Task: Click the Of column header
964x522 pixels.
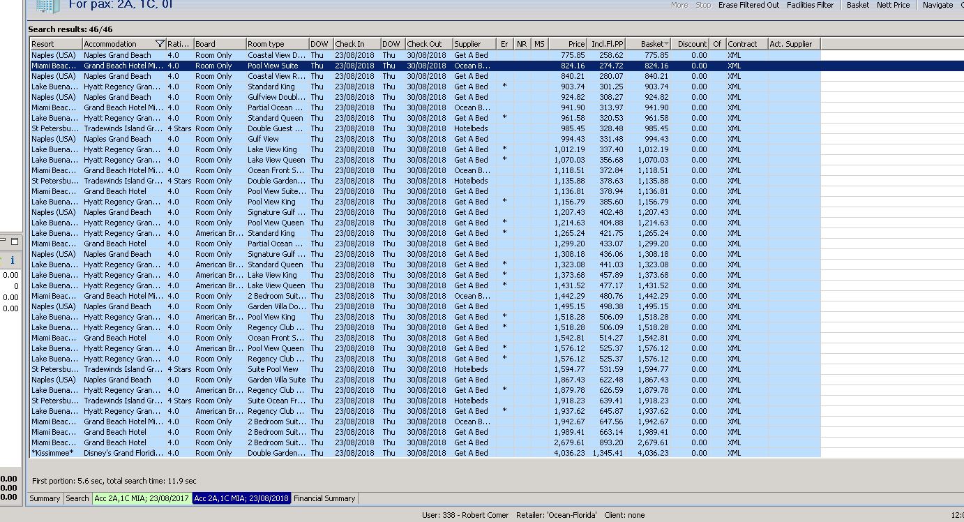Action: (x=717, y=44)
